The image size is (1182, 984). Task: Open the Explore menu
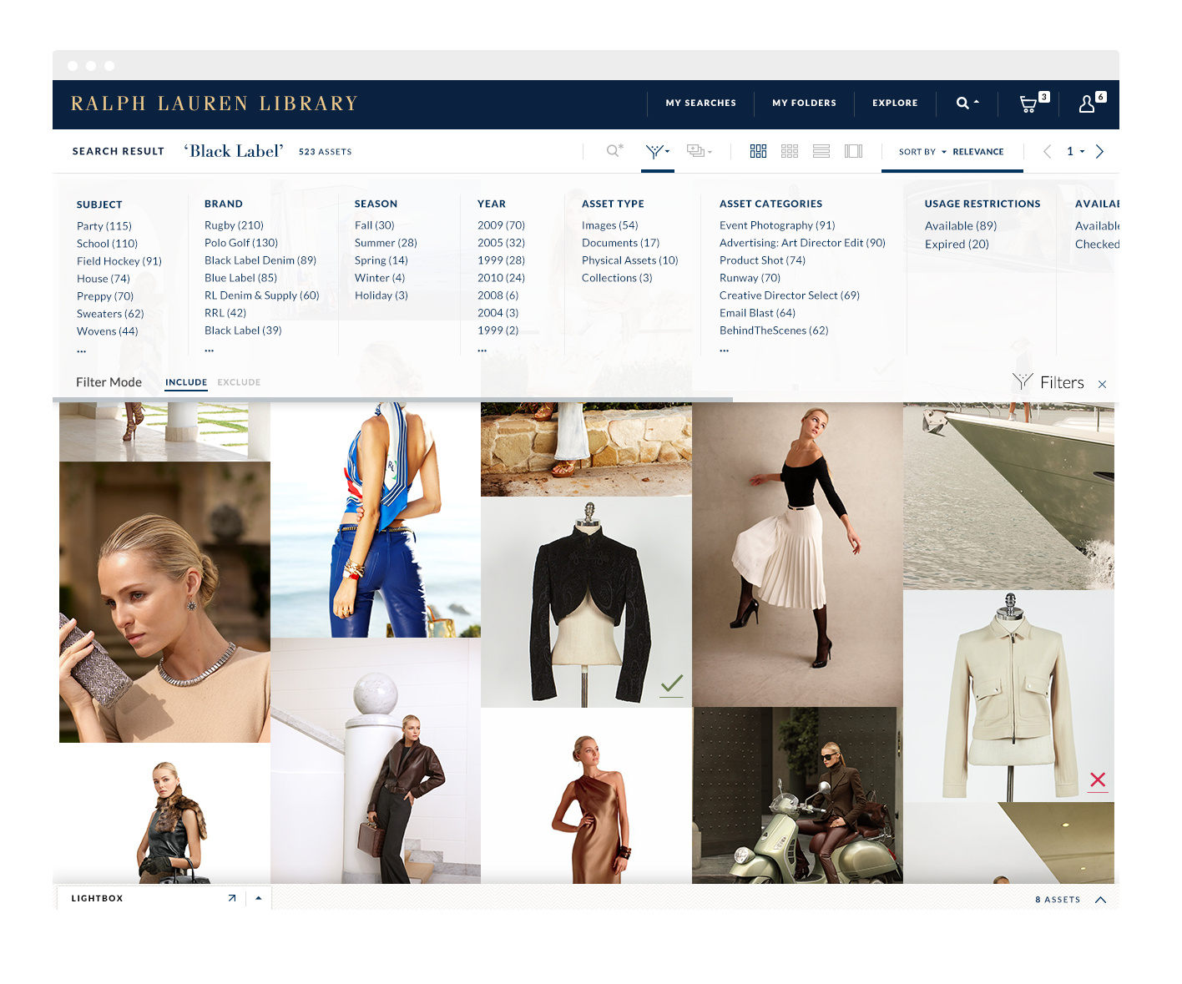895,103
